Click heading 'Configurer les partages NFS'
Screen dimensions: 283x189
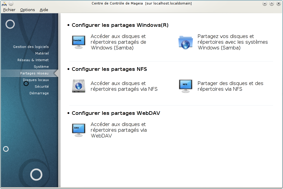pos(109,69)
